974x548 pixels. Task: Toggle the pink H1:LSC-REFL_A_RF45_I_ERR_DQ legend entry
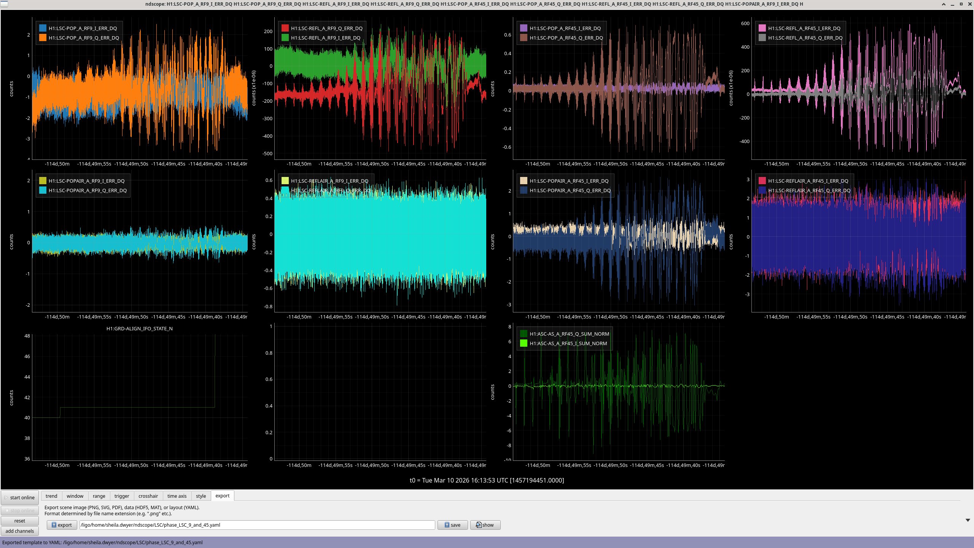tap(804, 28)
